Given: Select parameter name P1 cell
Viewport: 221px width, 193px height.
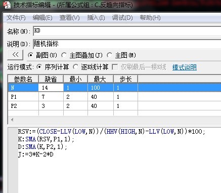Looking at the screenshot, I should tap(23, 97).
